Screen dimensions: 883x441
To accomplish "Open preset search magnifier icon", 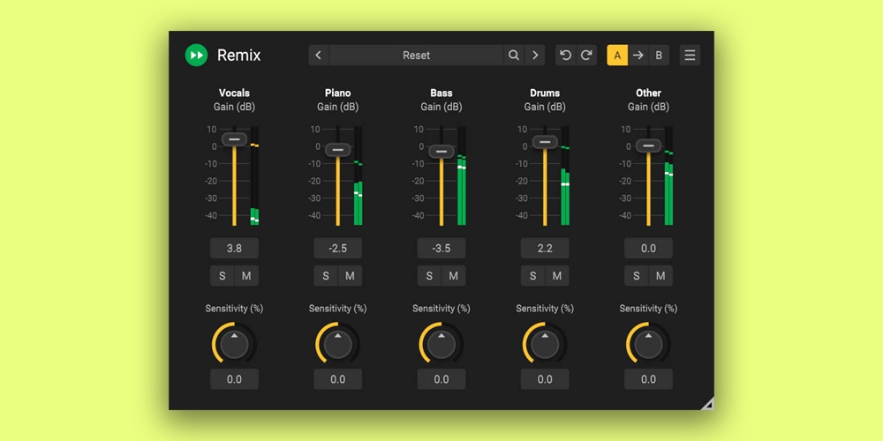I will click(x=514, y=56).
